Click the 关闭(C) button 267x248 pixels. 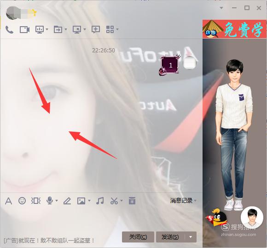coord(138,237)
